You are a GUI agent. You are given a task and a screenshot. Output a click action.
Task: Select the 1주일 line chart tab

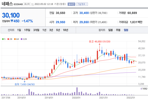(x=27, y=30)
